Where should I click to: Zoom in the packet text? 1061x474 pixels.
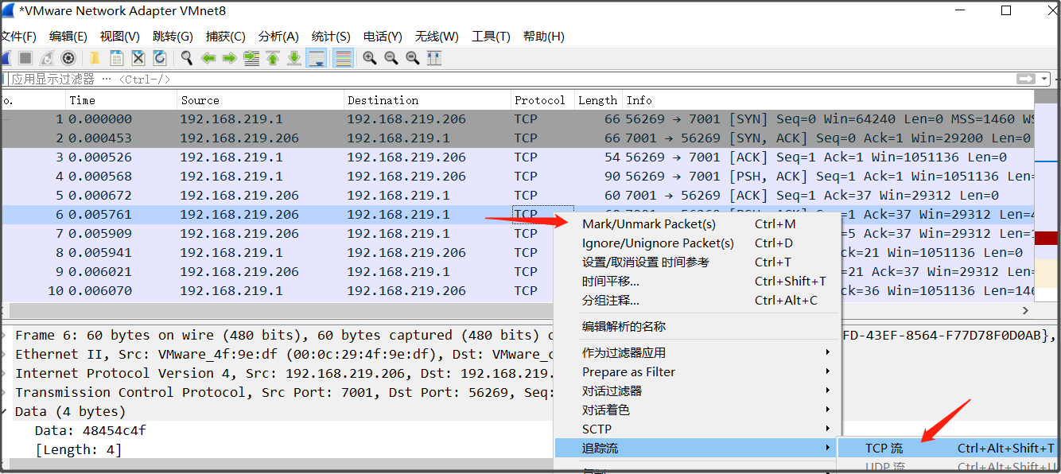tap(369, 58)
